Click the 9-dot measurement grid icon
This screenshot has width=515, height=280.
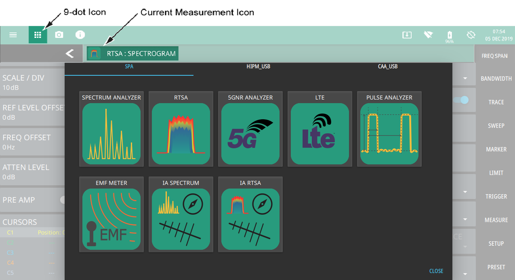(x=38, y=35)
